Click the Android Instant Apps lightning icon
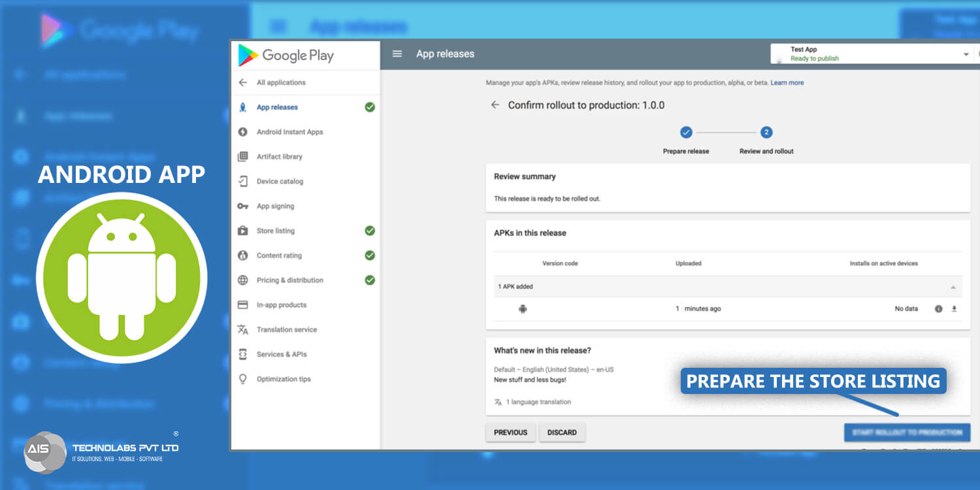Viewport: 980px width, 490px height. [x=243, y=132]
